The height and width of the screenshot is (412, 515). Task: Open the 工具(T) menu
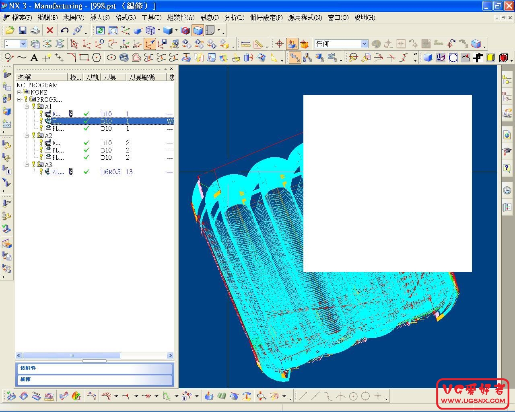click(151, 17)
